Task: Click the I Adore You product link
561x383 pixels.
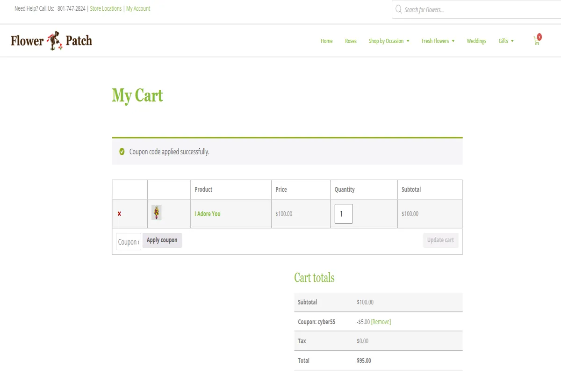Action: pos(208,214)
